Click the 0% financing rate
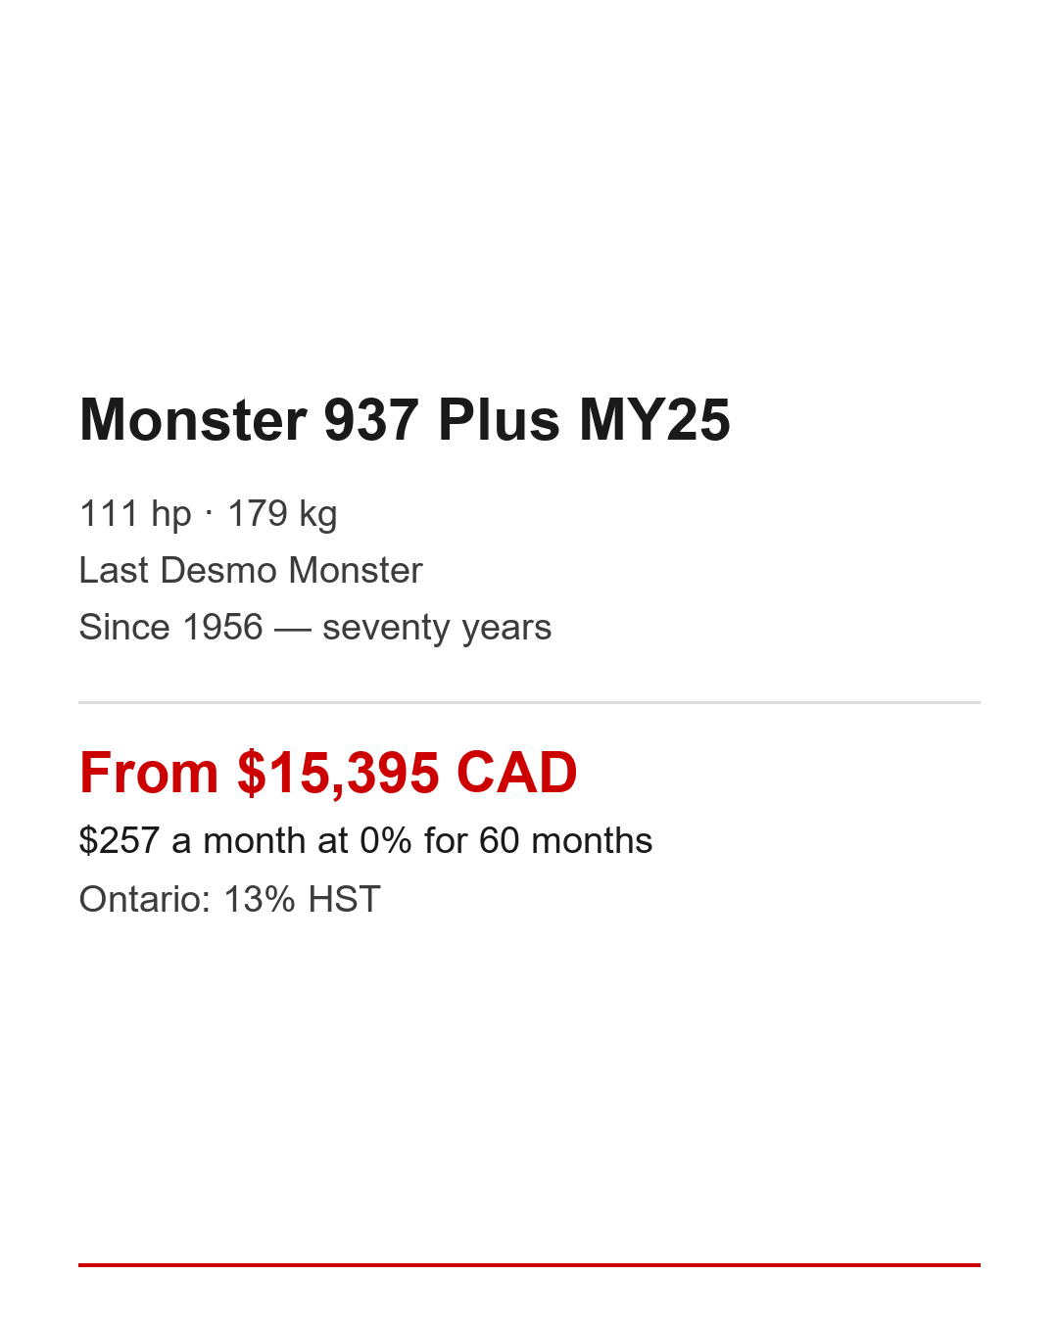 pos(385,840)
